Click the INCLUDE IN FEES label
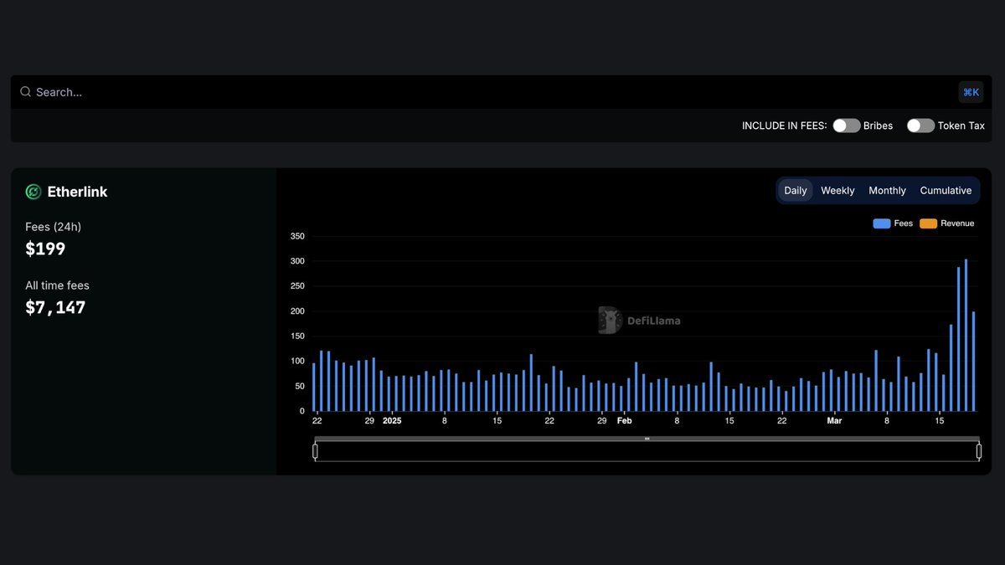 tap(784, 126)
